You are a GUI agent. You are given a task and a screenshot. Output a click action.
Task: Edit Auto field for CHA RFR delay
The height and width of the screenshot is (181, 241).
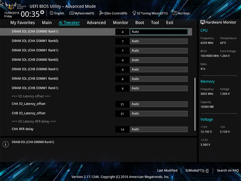pos(159,129)
